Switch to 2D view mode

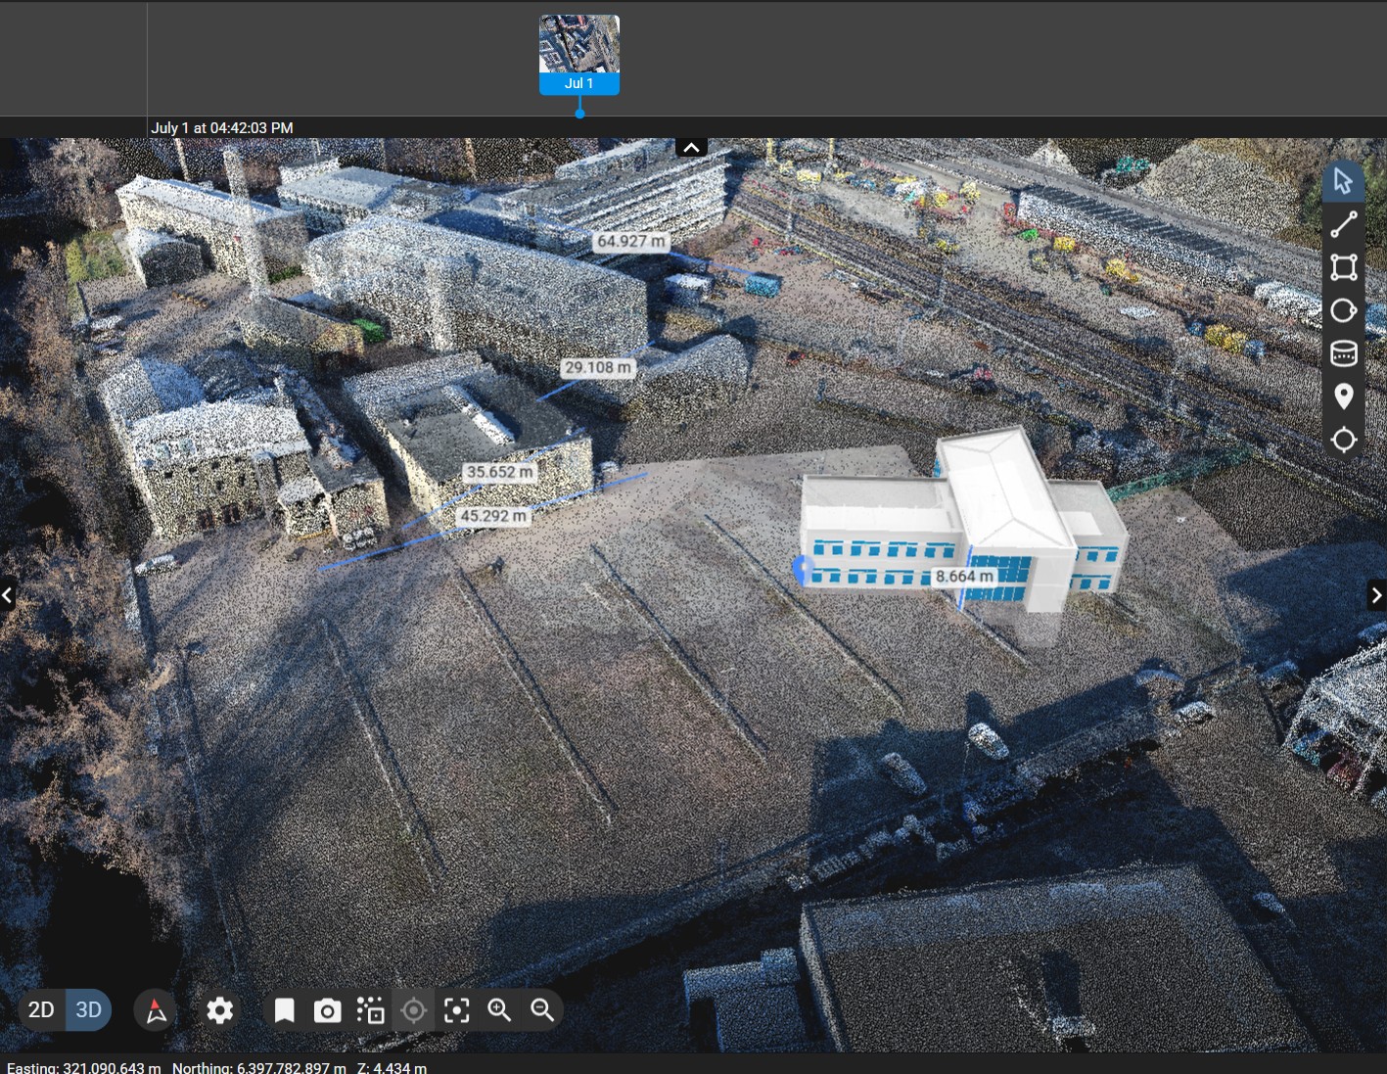41,1010
